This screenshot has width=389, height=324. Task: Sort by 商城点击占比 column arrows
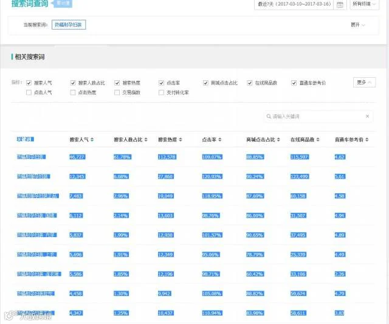tap(278, 140)
